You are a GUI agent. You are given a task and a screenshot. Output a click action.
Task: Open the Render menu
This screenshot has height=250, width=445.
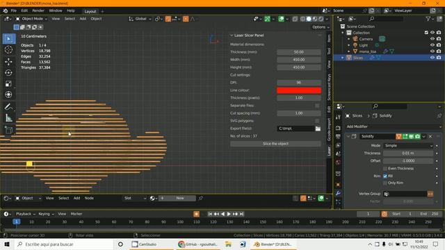pos(38,10)
